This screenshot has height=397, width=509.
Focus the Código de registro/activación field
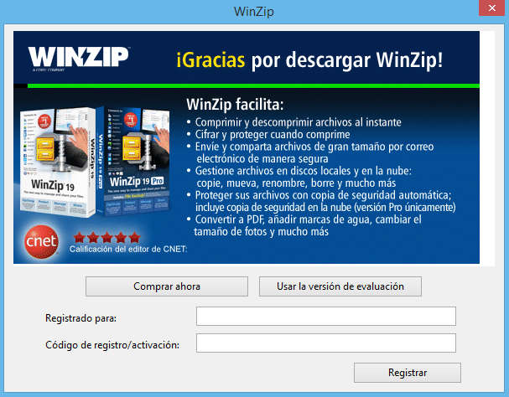(326, 343)
